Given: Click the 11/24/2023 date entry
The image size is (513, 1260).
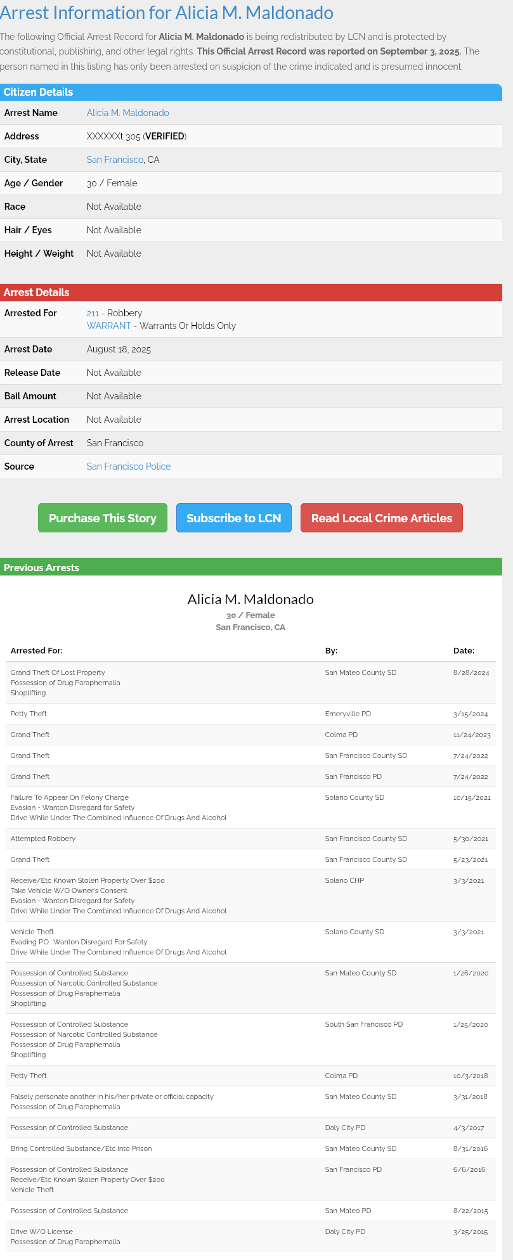Looking at the screenshot, I should tap(472, 735).
